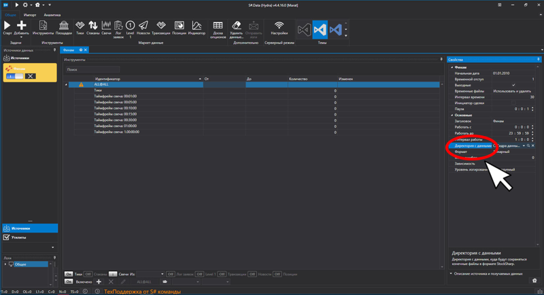The image size is (544, 295).
Task: Collapse the Основные properties group
Action: coord(452,116)
